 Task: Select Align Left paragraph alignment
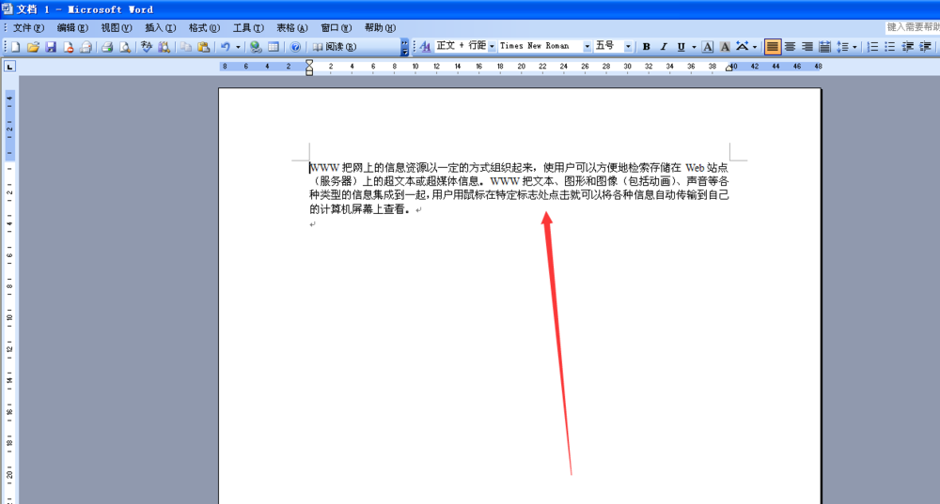pos(772,47)
